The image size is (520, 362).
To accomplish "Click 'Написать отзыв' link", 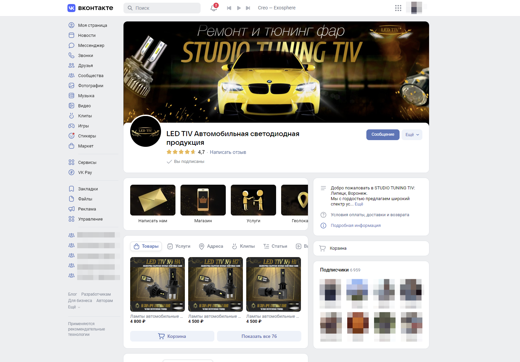I will (228, 152).
